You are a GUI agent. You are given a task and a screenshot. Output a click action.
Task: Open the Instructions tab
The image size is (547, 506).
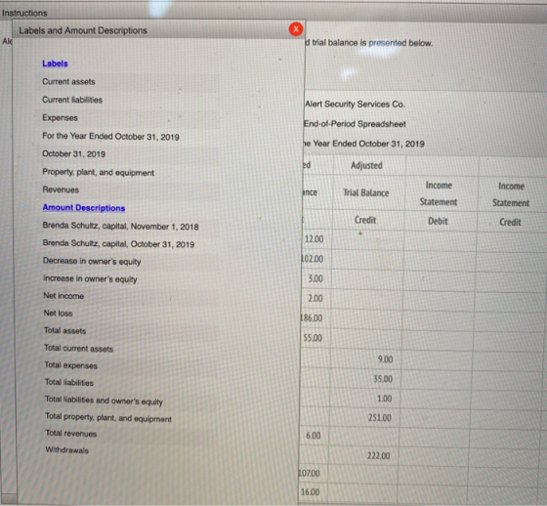(24, 13)
